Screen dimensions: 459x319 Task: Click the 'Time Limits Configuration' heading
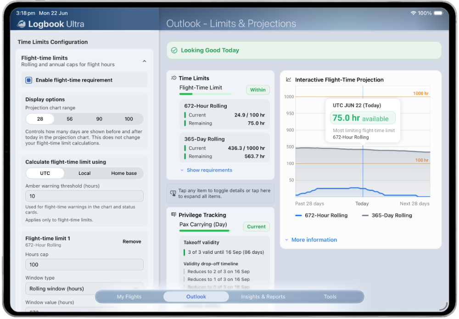pos(53,42)
